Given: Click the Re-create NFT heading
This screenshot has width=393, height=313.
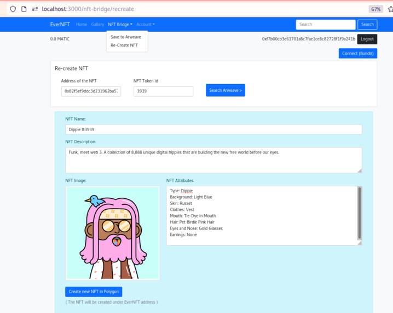Looking at the screenshot, I should (72, 68).
